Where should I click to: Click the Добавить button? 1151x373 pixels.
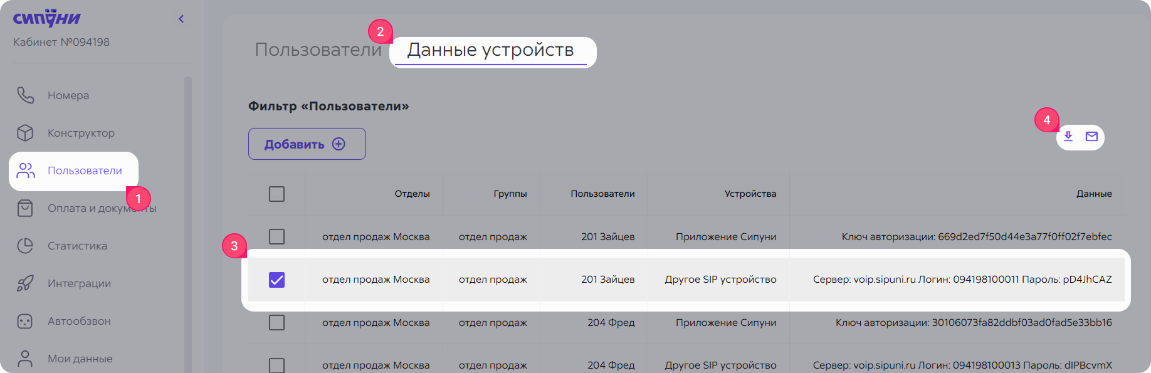(x=307, y=144)
